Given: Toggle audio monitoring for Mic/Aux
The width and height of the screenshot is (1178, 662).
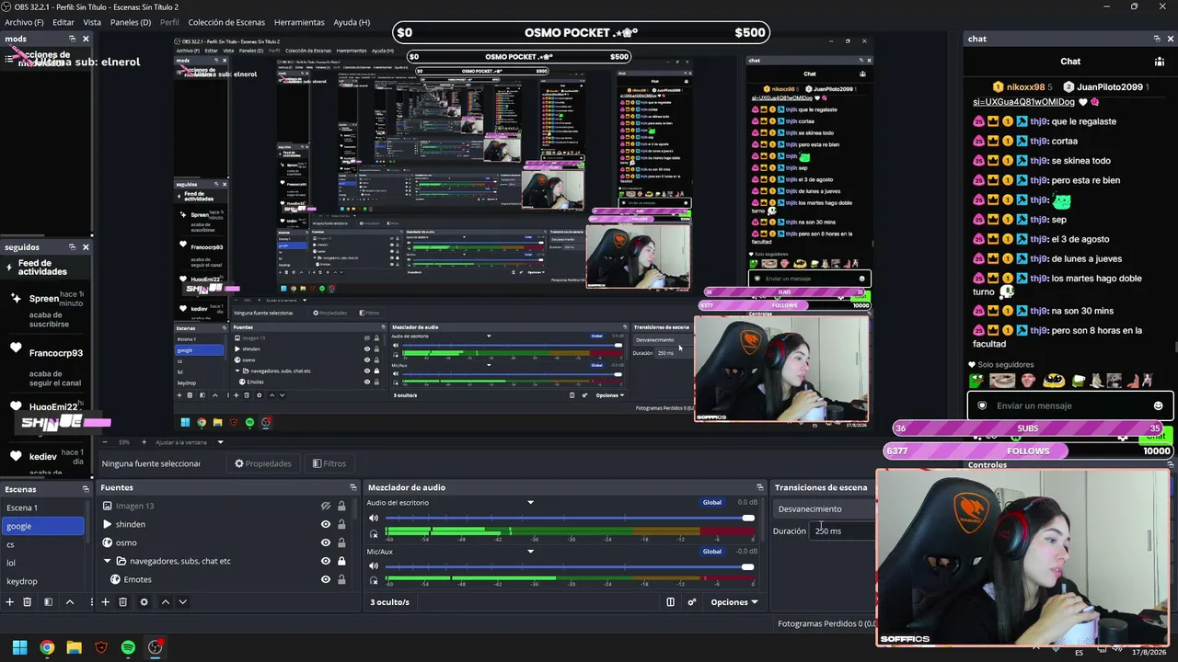Looking at the screenshot, I should click(374, 582).
